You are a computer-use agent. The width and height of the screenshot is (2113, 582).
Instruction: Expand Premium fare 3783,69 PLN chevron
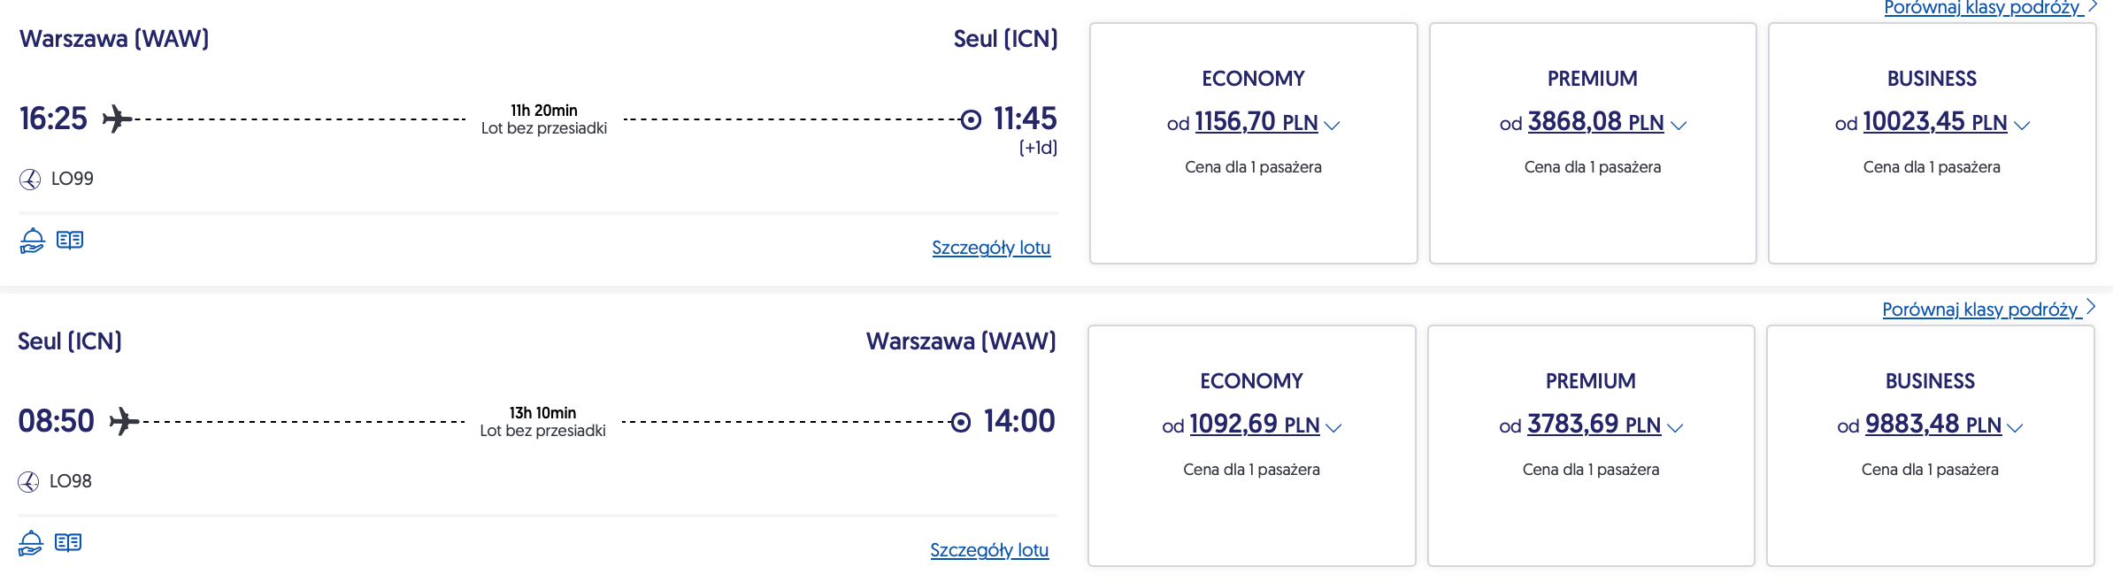[x=1674, y=428]
